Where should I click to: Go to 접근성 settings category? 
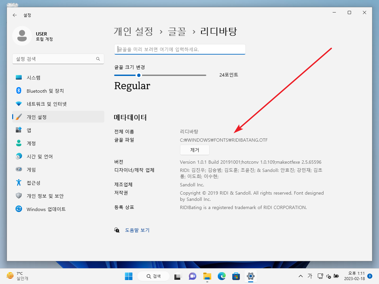(x=58, y=183)
